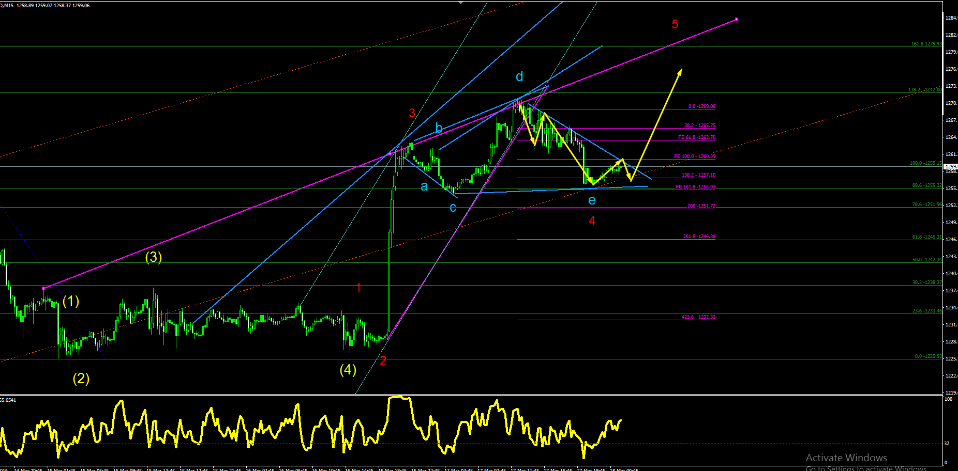Select the cyan sub-wave label b
The height and width of the screenshot is (471, 958).
point(439,128)
